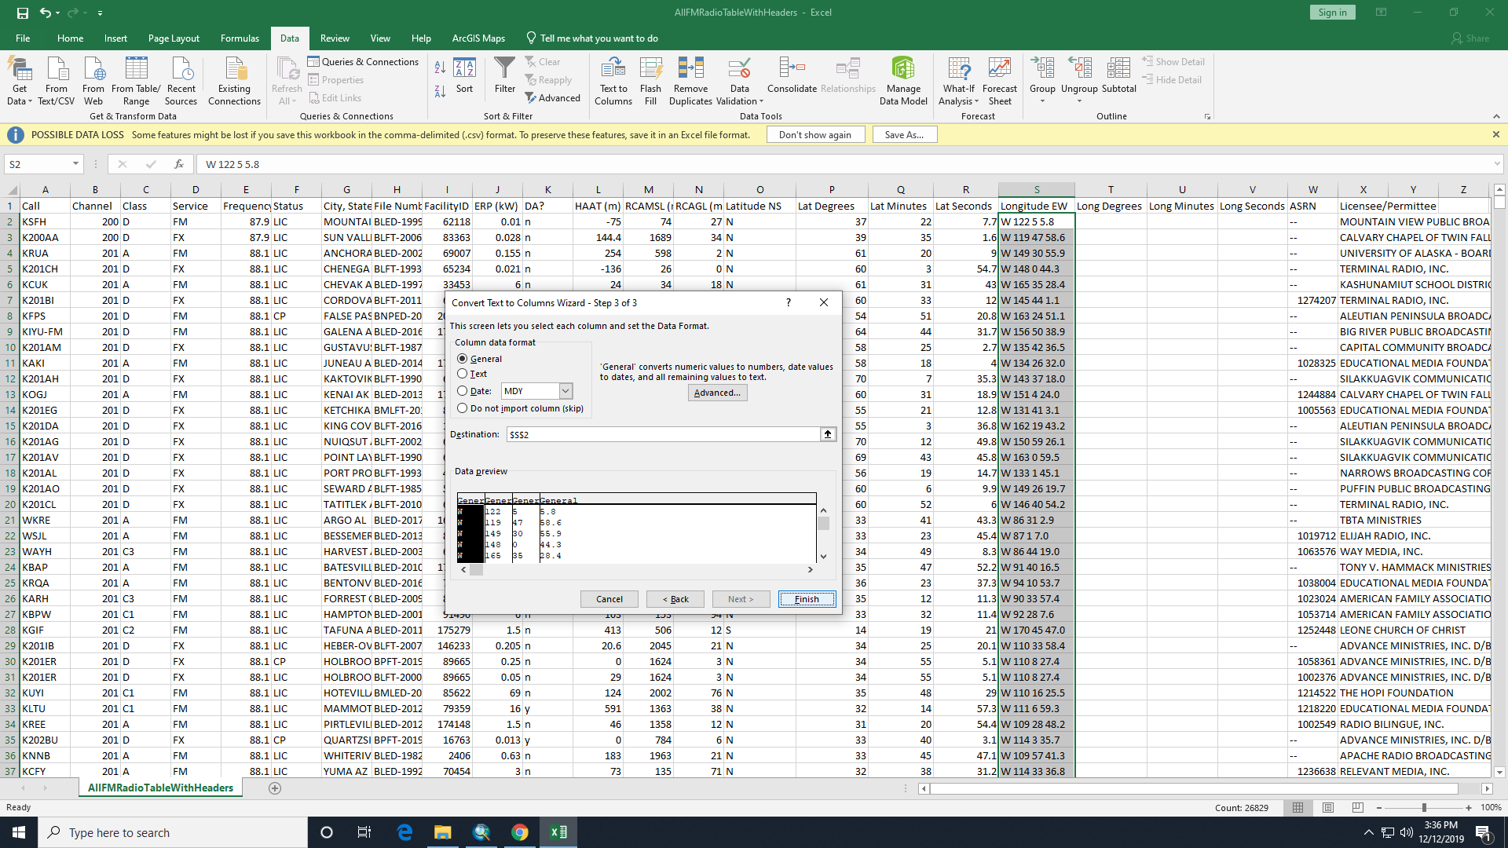Click Save As... in the warning bar

[x=904, y=135]
